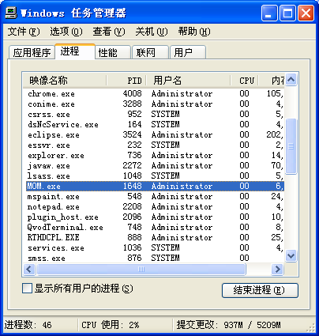319x336 pixels.
Task: Select the conime.exe process
Action: (156, 104)
